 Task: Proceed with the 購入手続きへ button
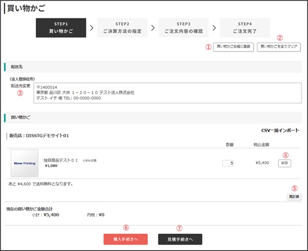click(126, 239)
